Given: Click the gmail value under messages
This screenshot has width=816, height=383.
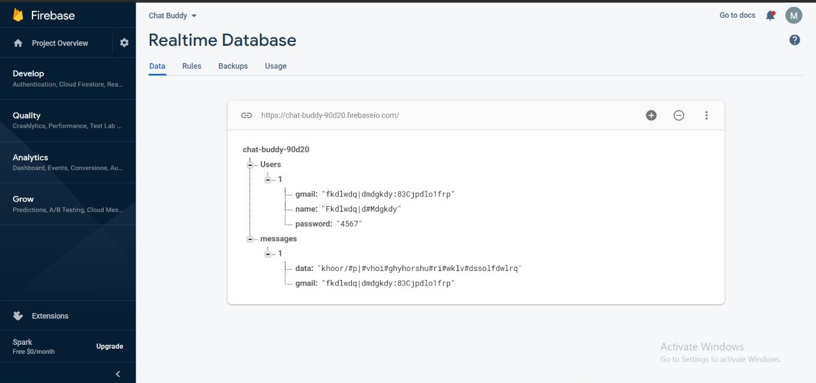Looking at the screenshot, I should tap(388, 283).
